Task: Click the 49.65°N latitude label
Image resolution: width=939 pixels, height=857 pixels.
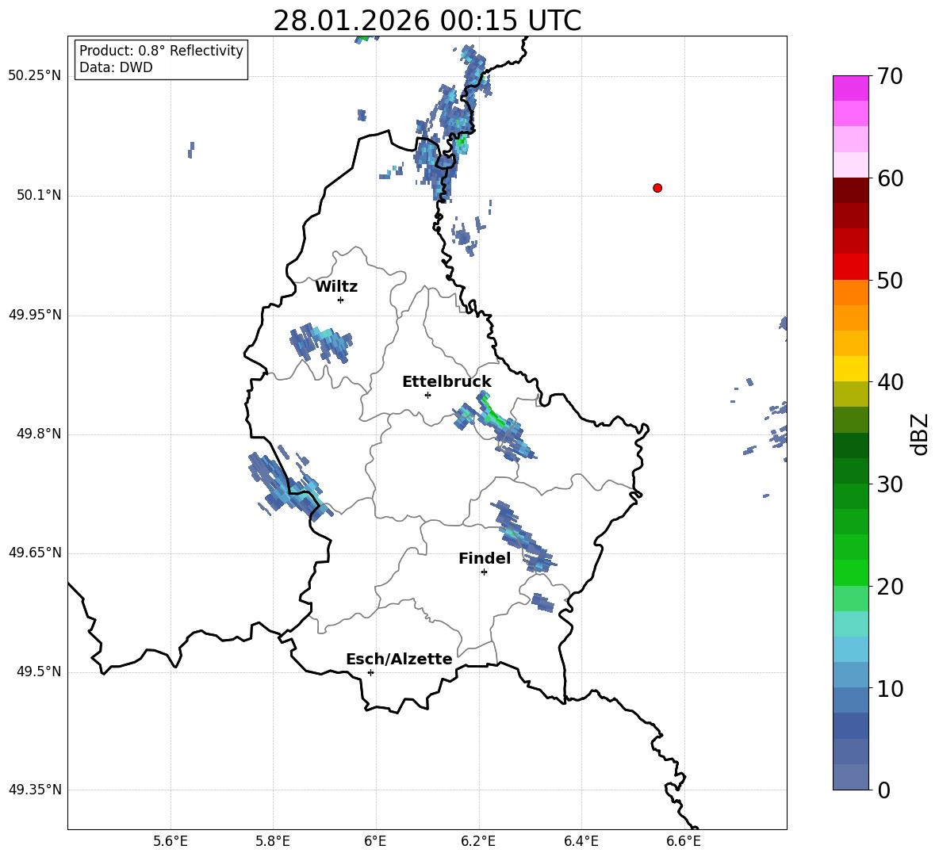Action: (x=35, y=552)
